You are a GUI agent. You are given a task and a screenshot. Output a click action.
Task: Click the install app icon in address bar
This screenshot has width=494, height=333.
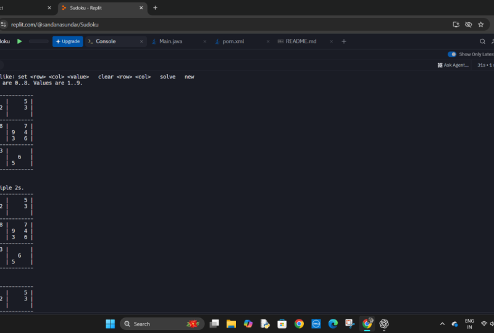point(456,25)
